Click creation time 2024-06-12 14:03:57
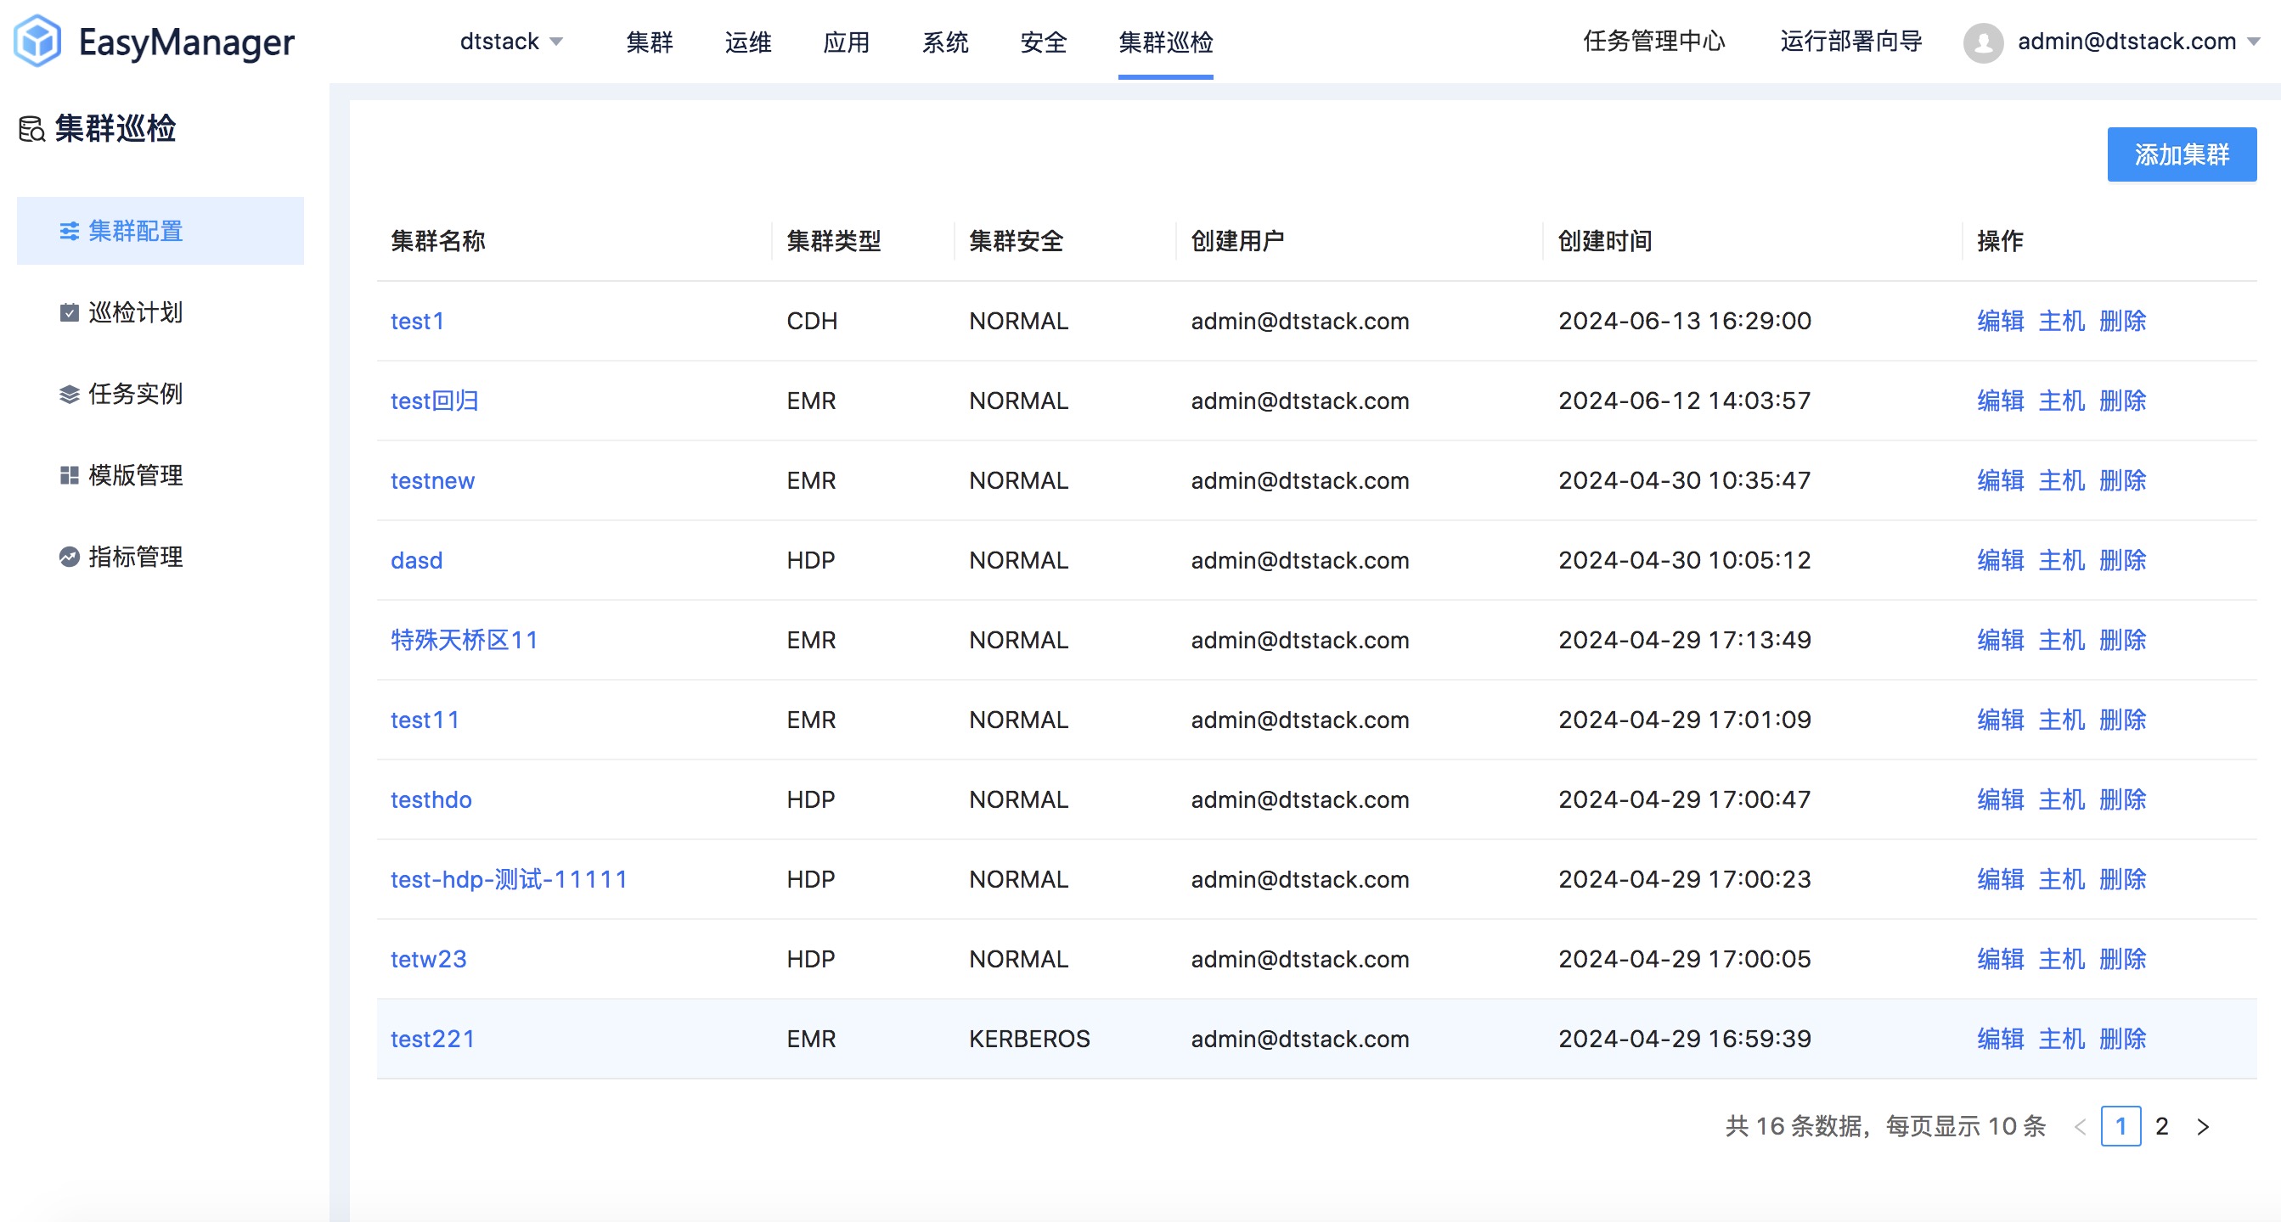 click(x=1685, y=401)
